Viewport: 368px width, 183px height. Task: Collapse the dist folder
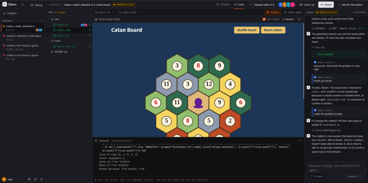[x=49, y=19]
